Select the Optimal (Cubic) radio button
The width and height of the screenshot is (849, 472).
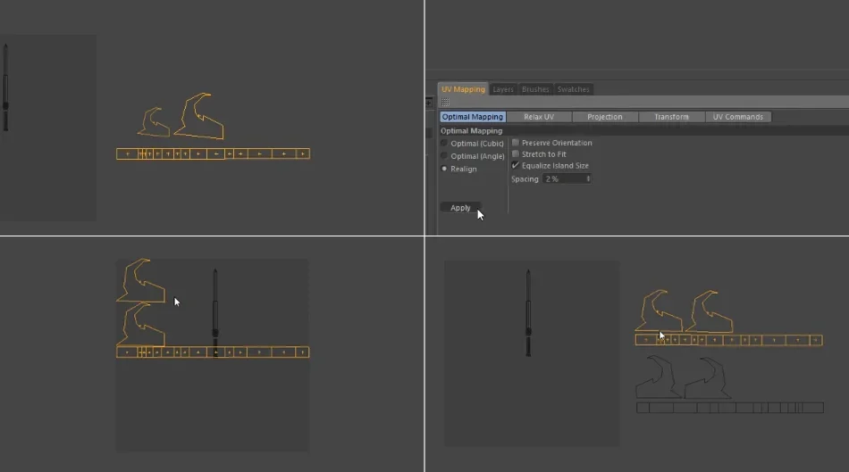coord(444,144)
